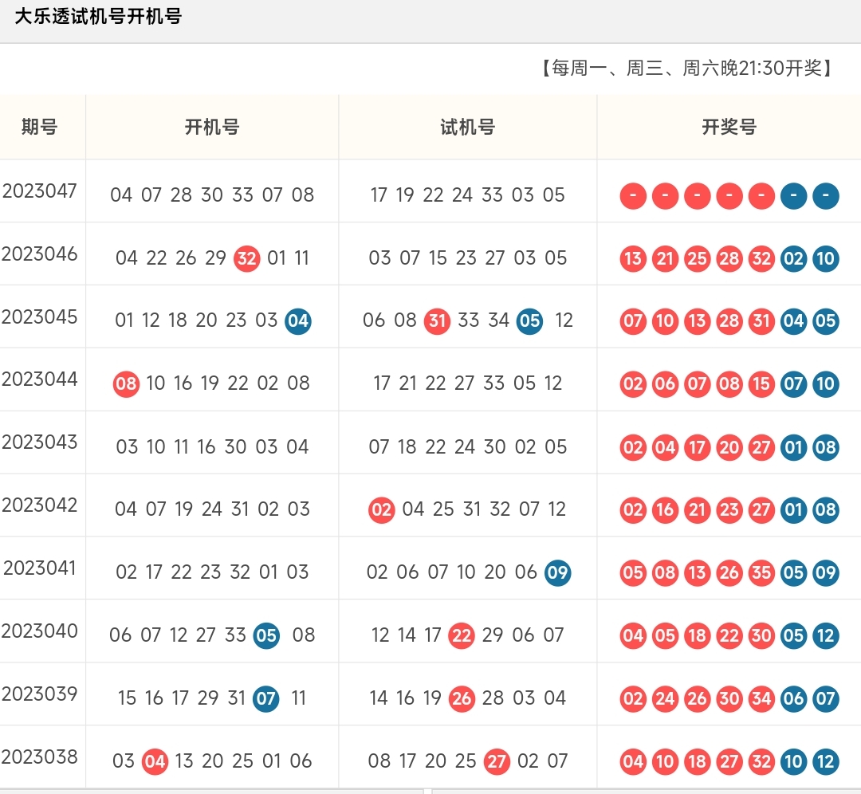Viewport: 861px width, 794px height.
Task: Click 2023042 开机号 04 07 19 24 31 02 03
Action: tap(212, 509)
